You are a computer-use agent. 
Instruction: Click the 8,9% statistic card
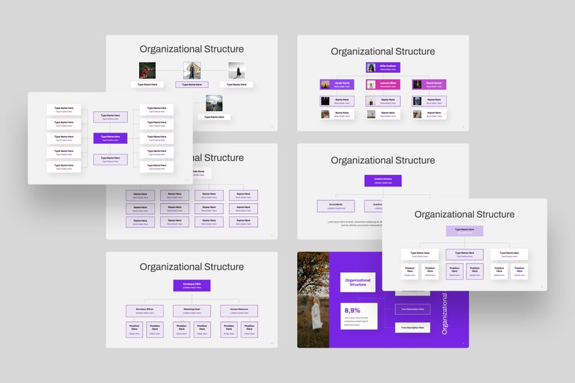click(359, 315)
